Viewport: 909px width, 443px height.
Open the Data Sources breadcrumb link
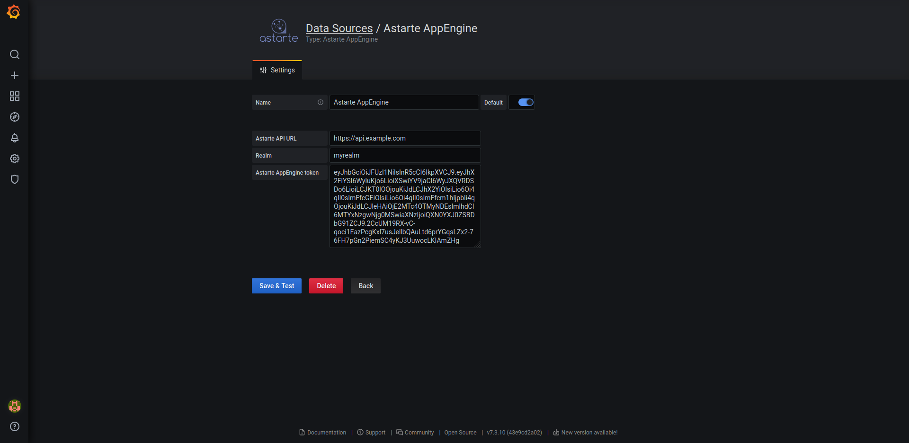click(339, 28)
